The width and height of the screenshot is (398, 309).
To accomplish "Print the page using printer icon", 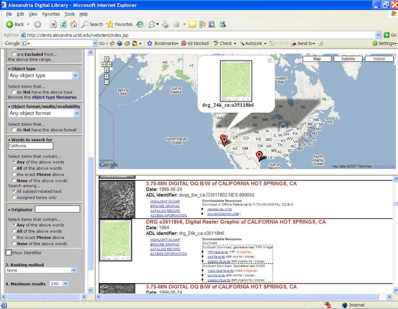I will (x=165, y=24).
